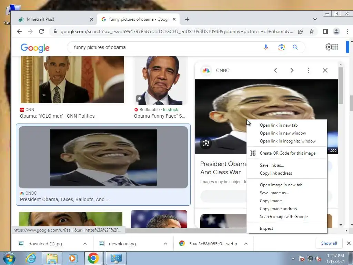Close the CNBC image preview panel
Viewport: 353px width, 265px height.
click(x=325, y=70)
